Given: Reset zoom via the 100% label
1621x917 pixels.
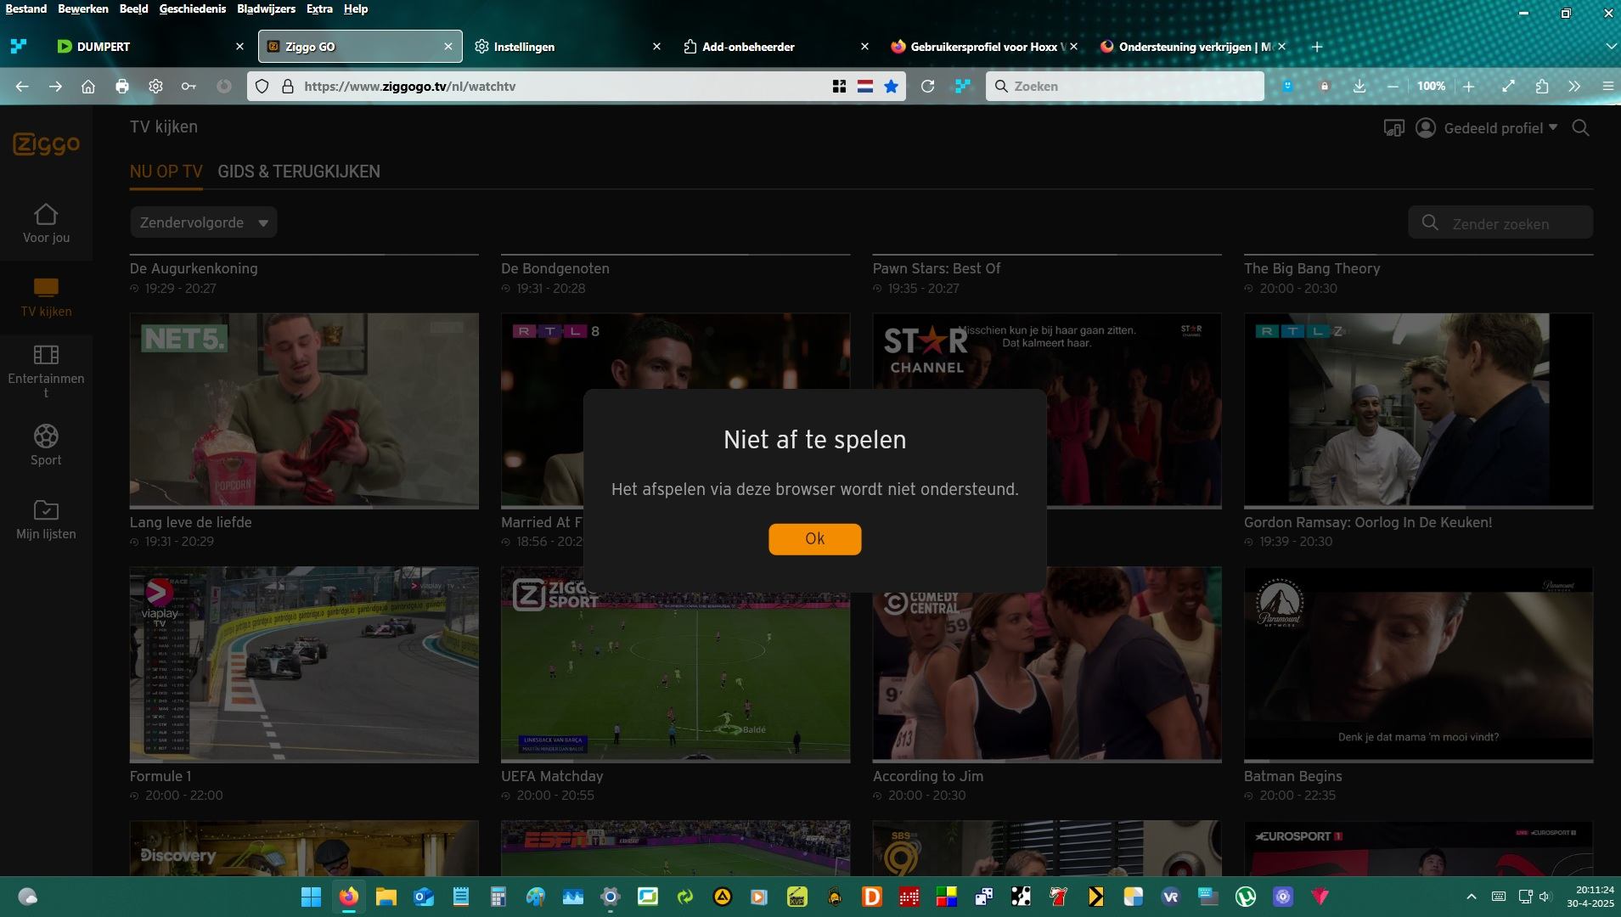Looking at the screenshot, I should (1431, 86).
